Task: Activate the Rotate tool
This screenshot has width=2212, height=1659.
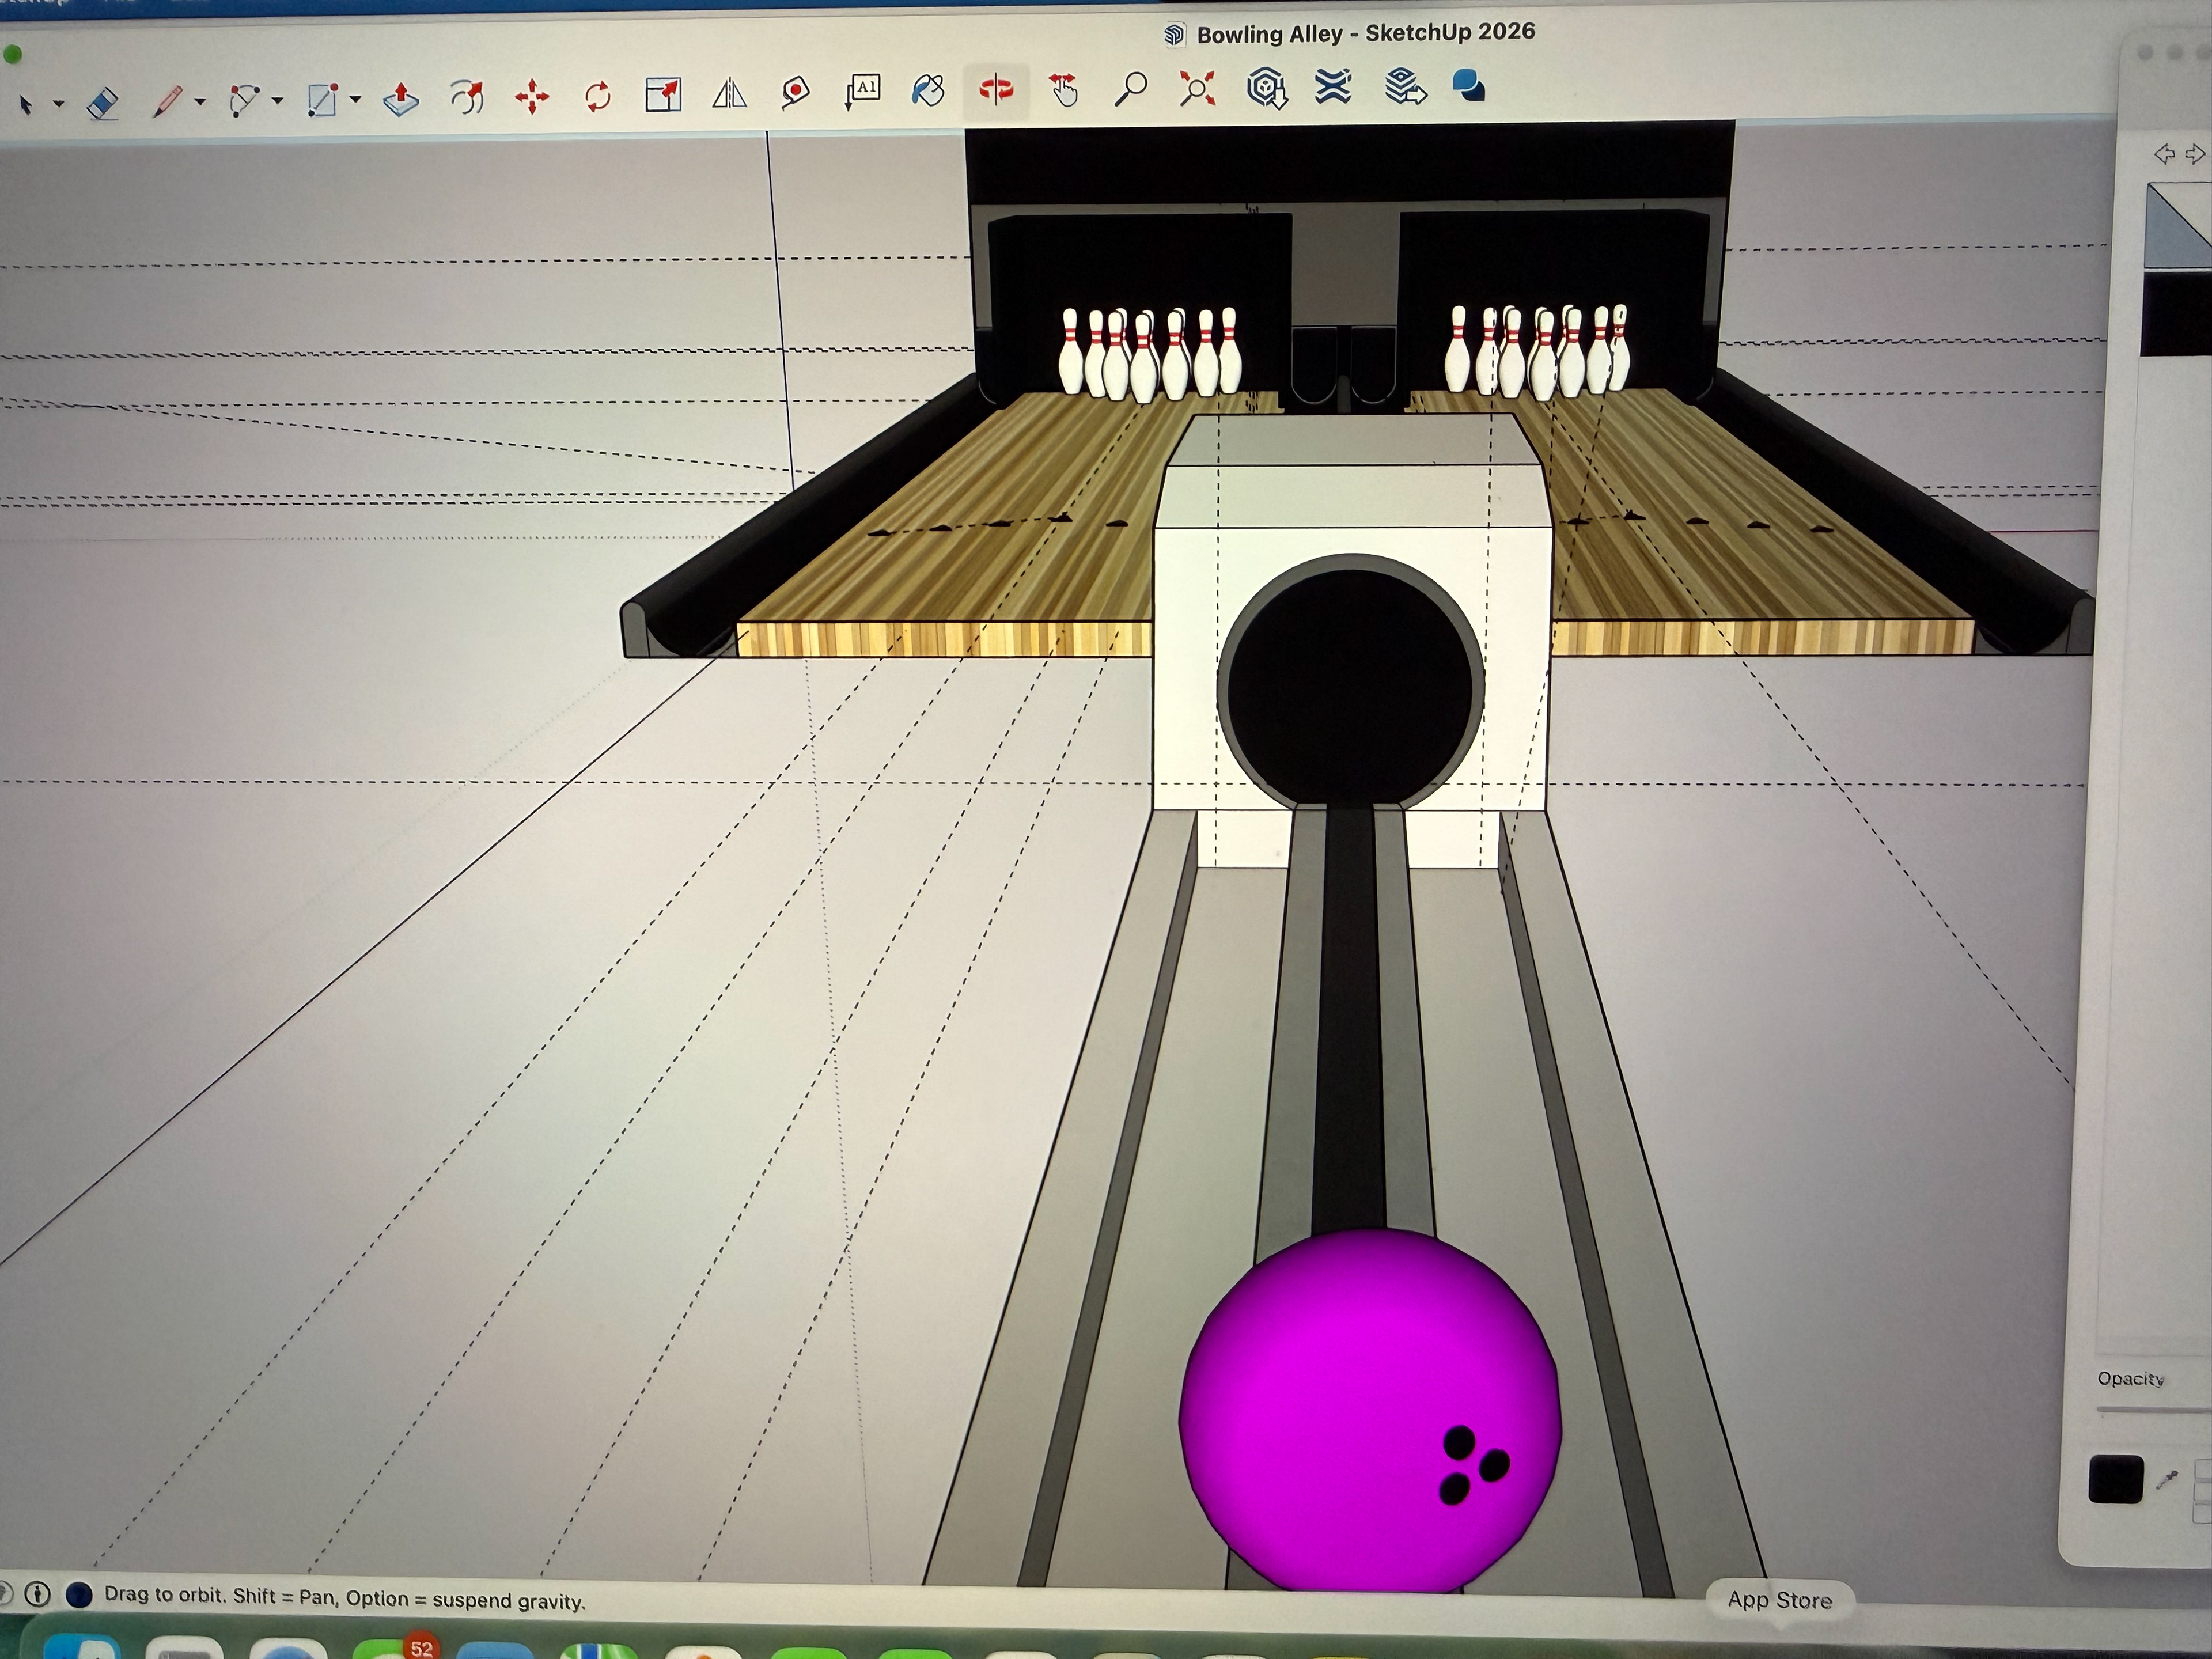Action: (x=597, y=97)
